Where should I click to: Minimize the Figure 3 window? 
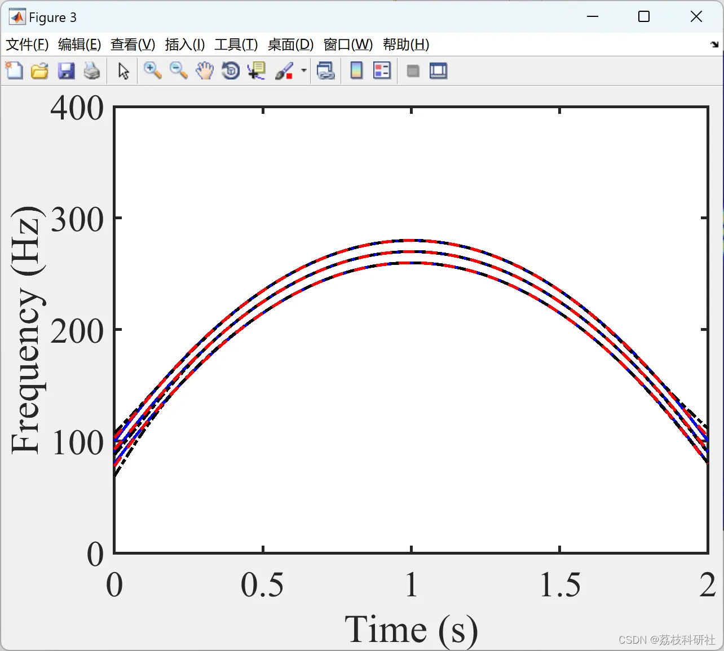coord(592,17)
